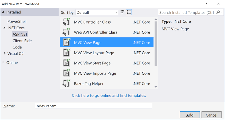This screenshot has height=120, width=225.
Task: Choose Web API Controller Class template name
Action: click(x=96, y=32)
